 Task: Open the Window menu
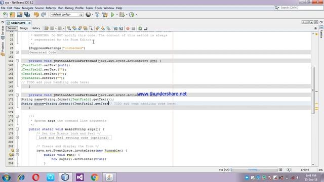pos(109,8)
